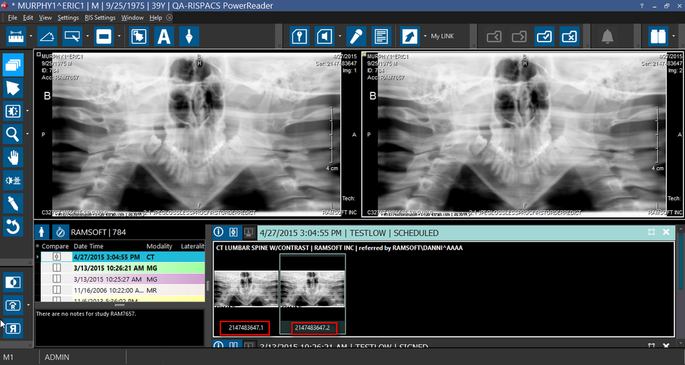Image resolution: width=685 pixels, height=365 pixels.
Task: Click the reset/undo arrow tool
Action: pyautogui.click(x=13, y=227)
